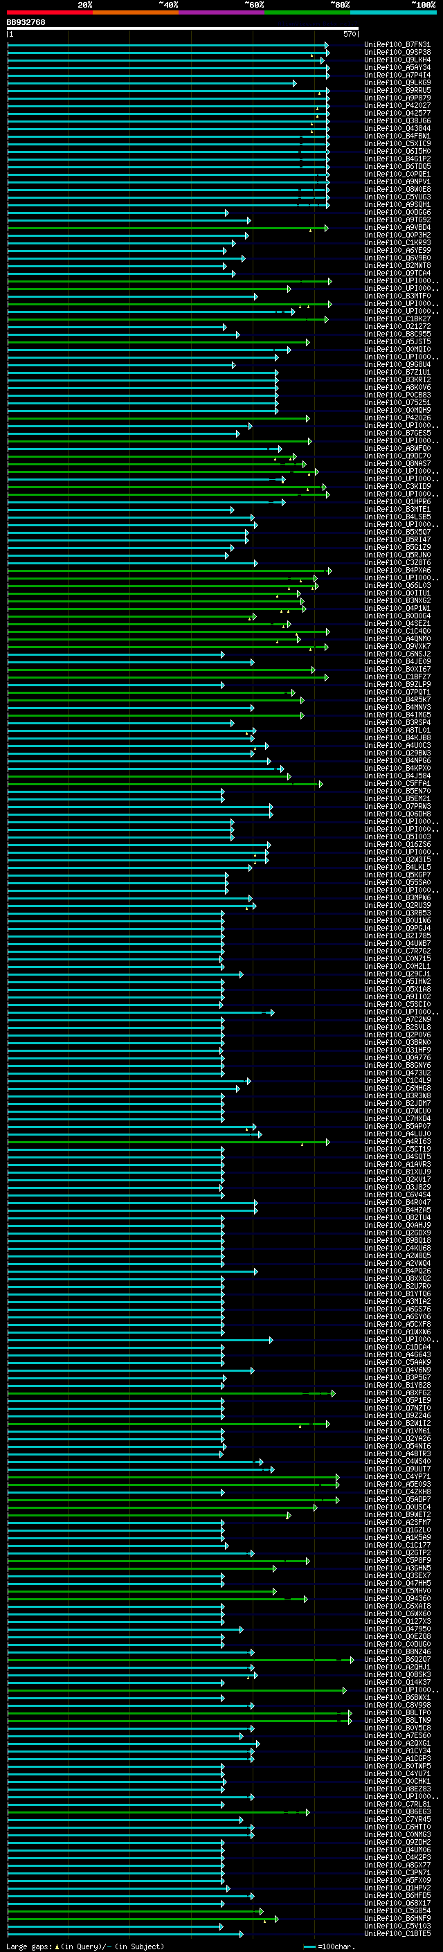Click the cyan ~100% identity legend bar
The width and height of the screenshot is (443, 1952).
tap(393, 12)
